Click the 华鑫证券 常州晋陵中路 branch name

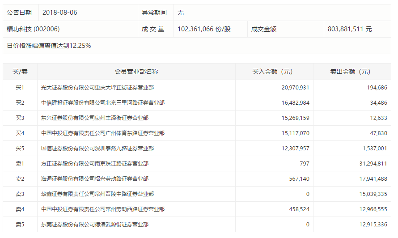[x=97, y=194]
